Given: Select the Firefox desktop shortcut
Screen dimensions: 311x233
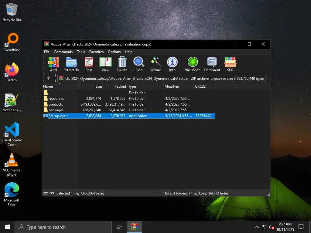Looking at the screenshot, I should pyautogui.click(x=12, y=72).
